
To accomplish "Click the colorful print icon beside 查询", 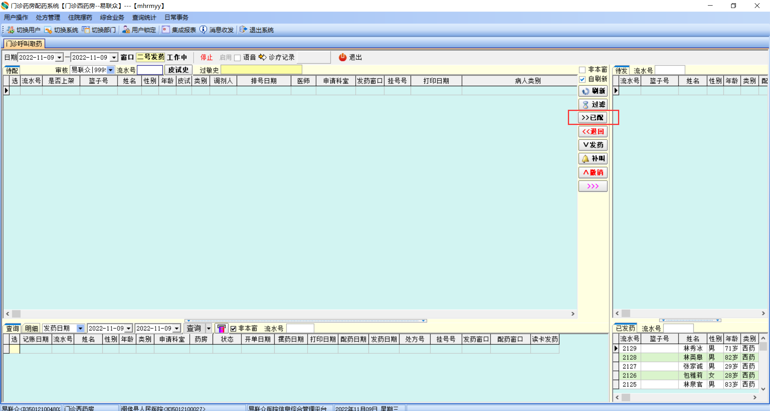I will (221, 328).
